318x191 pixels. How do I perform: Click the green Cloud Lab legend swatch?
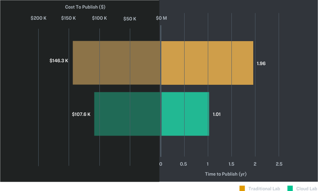(x=290, y=188)
